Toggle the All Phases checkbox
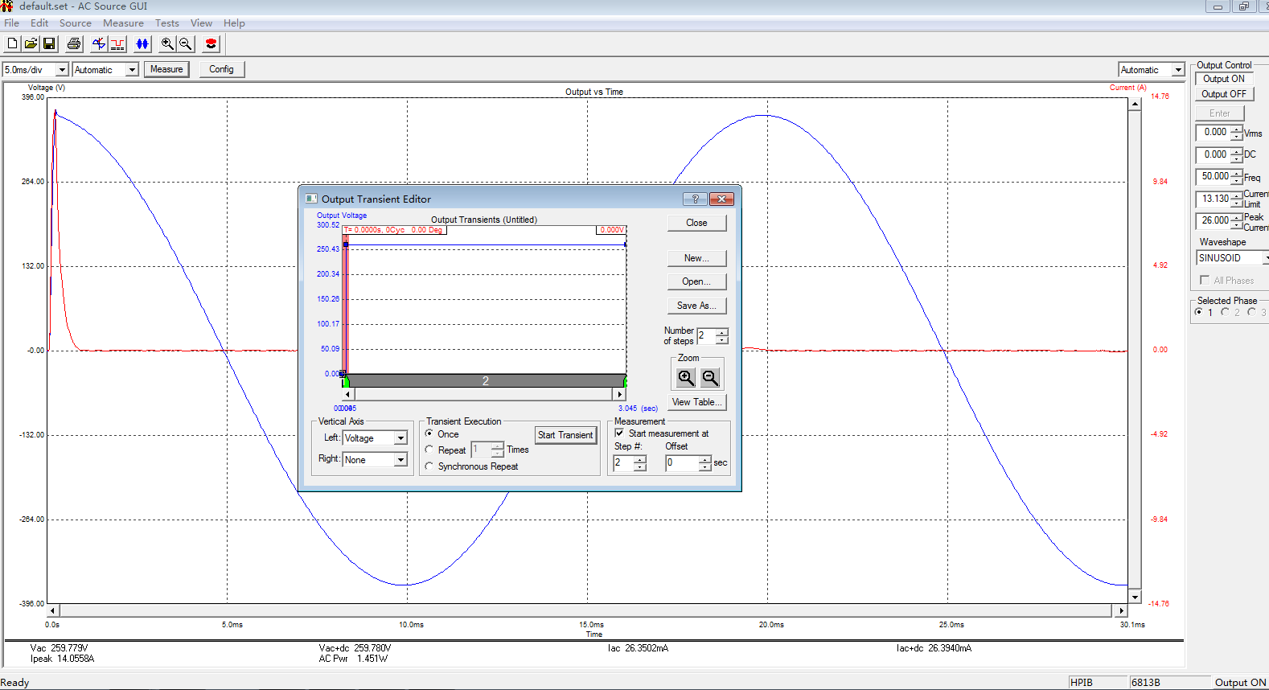Viewport: 1269px width, 690px height. click(1205, 280)
